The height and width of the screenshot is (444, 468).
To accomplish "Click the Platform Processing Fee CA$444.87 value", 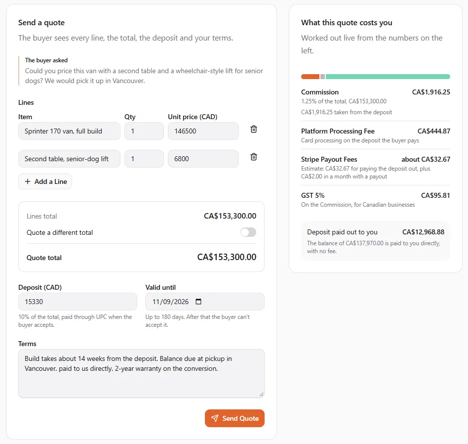I will [x=433, y=131].
